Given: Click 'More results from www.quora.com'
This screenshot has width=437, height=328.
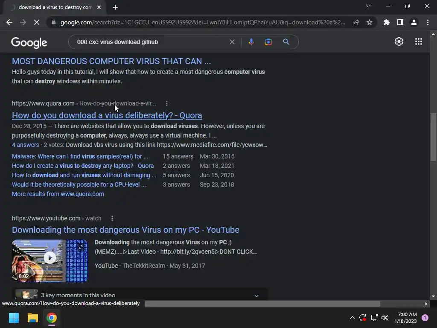Looking at the screenshot, I should pyautogui.click(x=58, y=194).
